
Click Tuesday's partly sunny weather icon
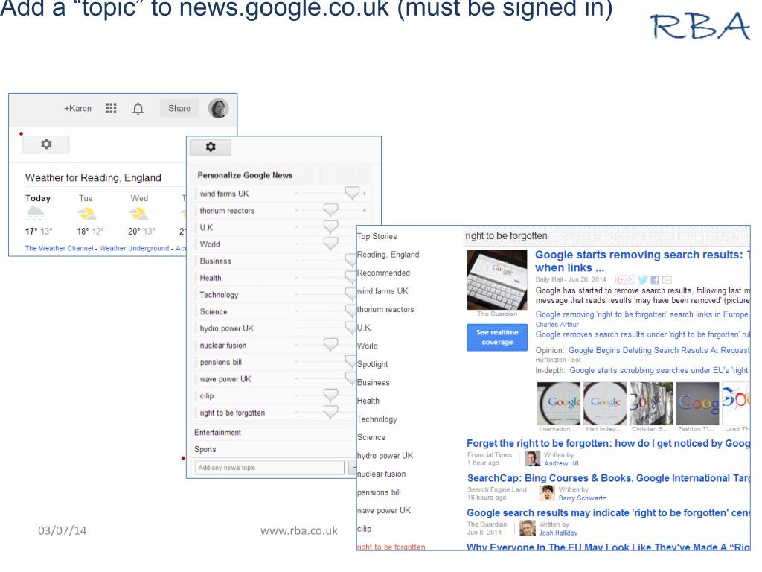[87, 214]
